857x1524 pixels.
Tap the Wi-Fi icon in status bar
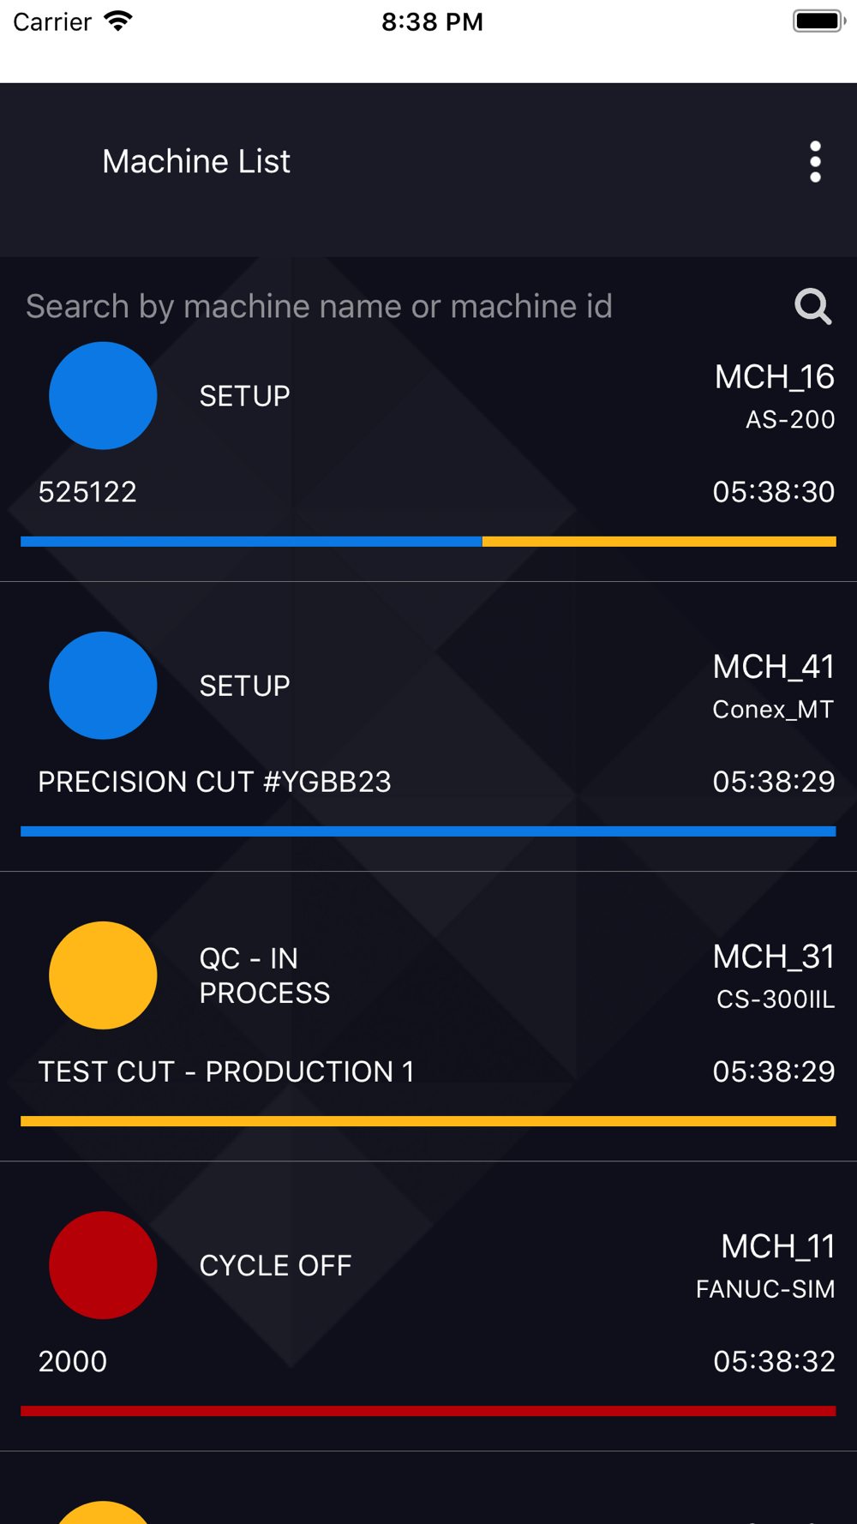[118, 21]
